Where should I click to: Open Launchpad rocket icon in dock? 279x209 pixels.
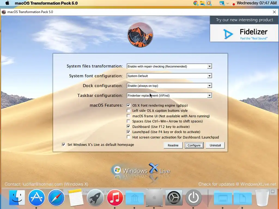pos(95,198)
